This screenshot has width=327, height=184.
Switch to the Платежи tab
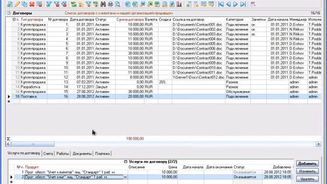[x=102, y=153]
